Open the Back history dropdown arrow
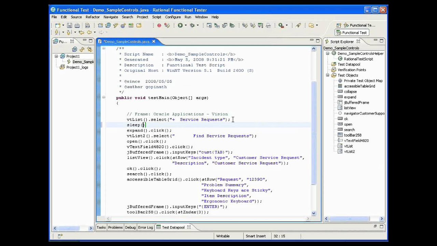Viewport: 437px width, 246px height. (x=94, y=32)
